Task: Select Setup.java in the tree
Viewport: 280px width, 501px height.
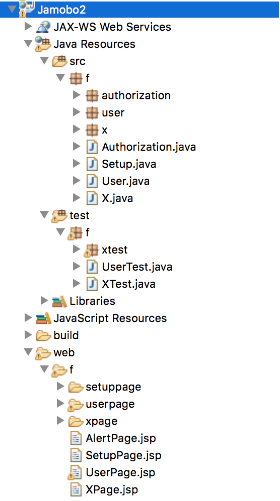Action: click(x=129, y=164)
